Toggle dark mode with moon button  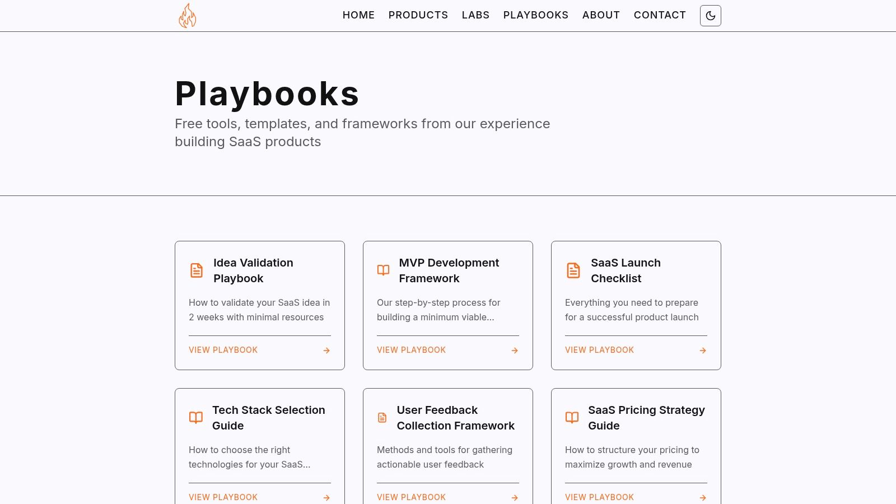[x=710, y=16]
